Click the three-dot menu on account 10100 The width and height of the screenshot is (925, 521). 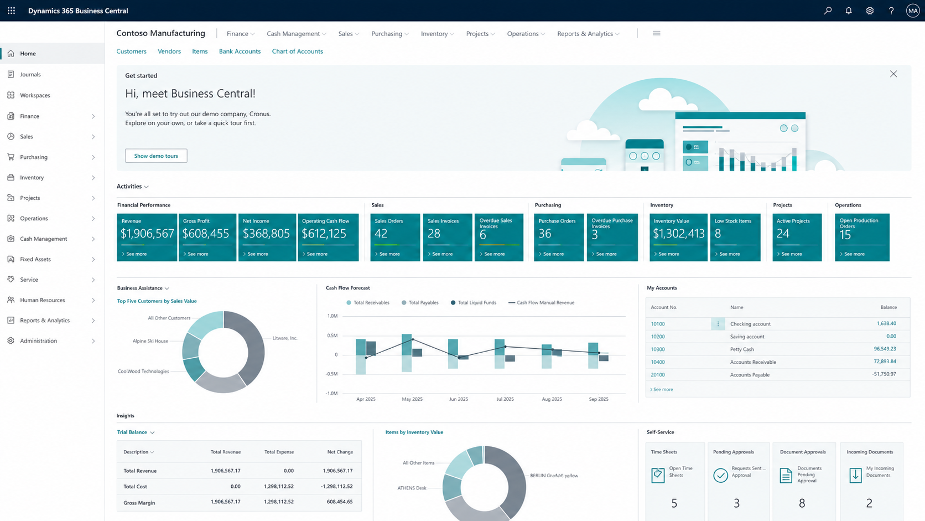coord(718,324)
